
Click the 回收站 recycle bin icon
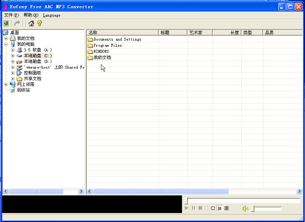[x=13, y=90]
